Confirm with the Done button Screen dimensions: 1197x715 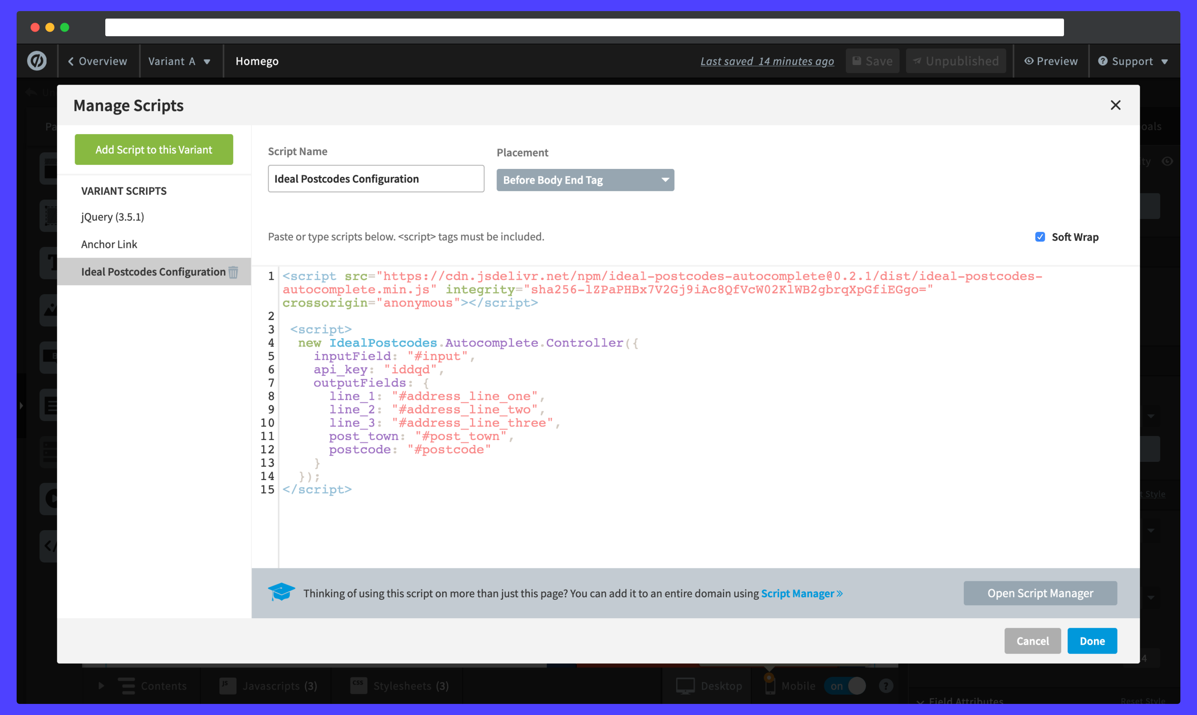tap(1092, 641)
